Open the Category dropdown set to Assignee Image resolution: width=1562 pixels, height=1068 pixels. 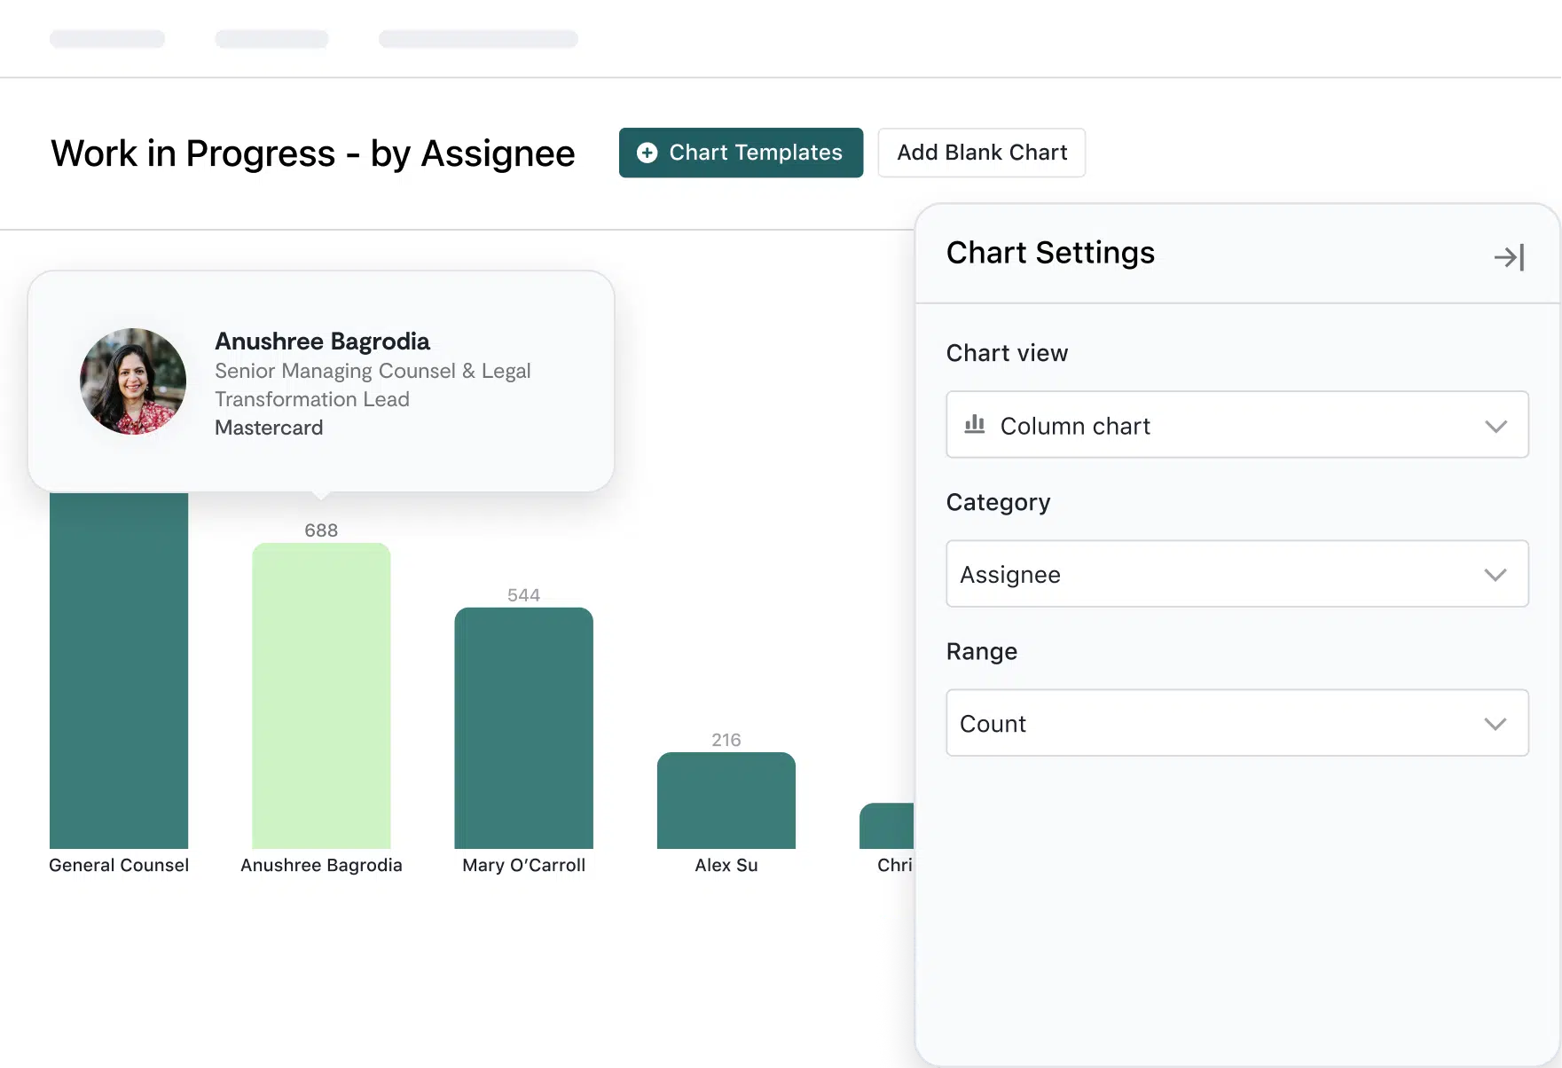coord(1236,574)
